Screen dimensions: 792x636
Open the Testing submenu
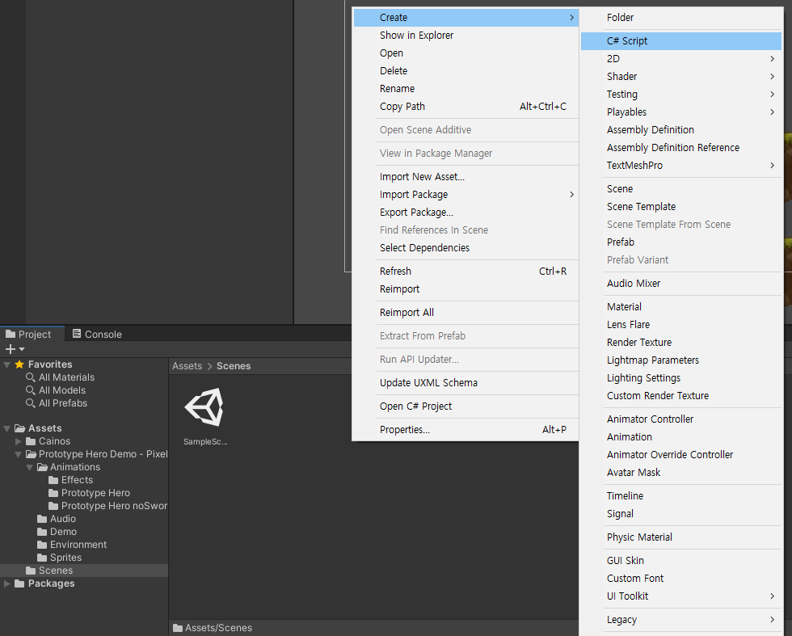[680, 94]
